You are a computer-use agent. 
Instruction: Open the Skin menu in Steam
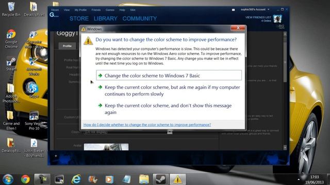coord(133,10)
